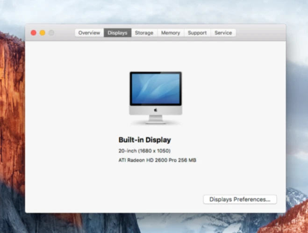Minimize the window with yellow button
The height and width of the screenshot is (233, 308).
click(43, 33)
